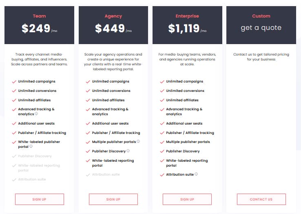Screen dimensions: 301x214
Task: Click Sign Up under the Agency plan
Action: [x=113, y=199]
